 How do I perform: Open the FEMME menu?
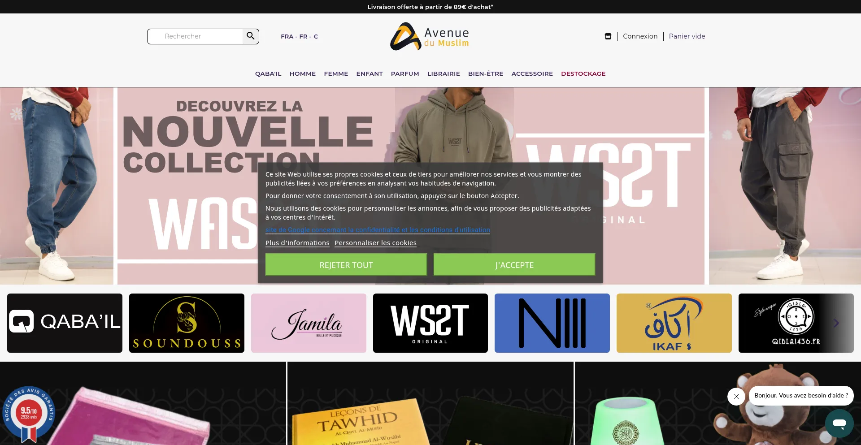click(x=336, y=74)
